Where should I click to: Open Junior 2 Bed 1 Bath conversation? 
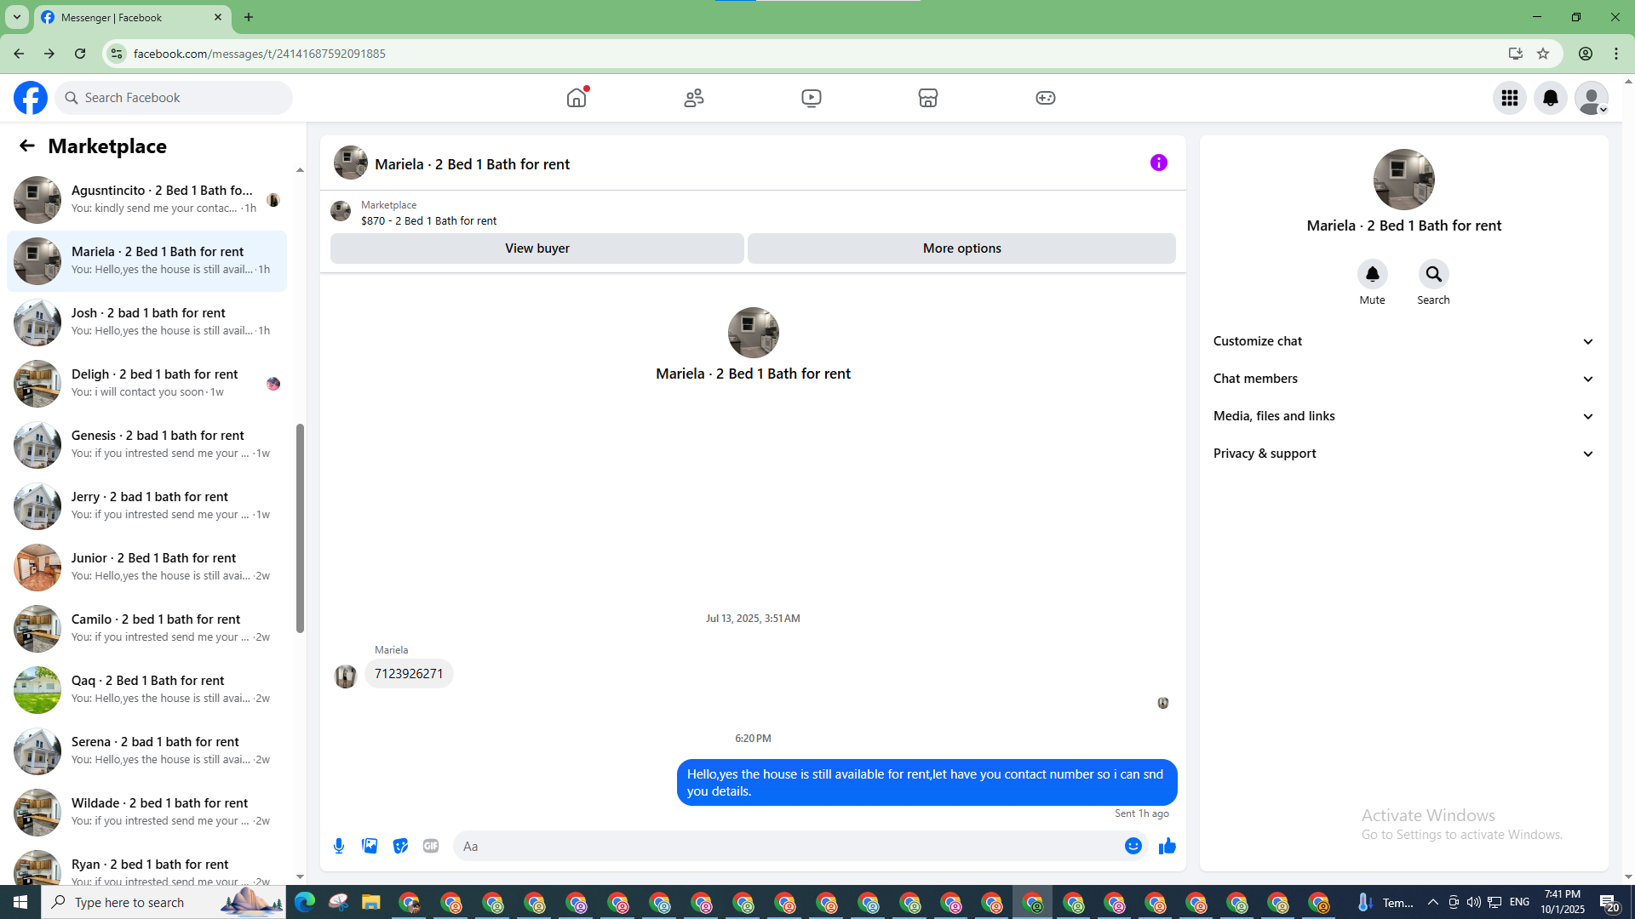pyautogui.click(x=146, y=568)
